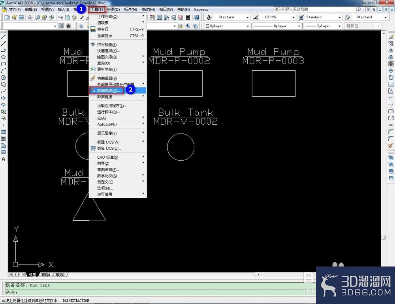Select the Table tool

coord(4,152)
